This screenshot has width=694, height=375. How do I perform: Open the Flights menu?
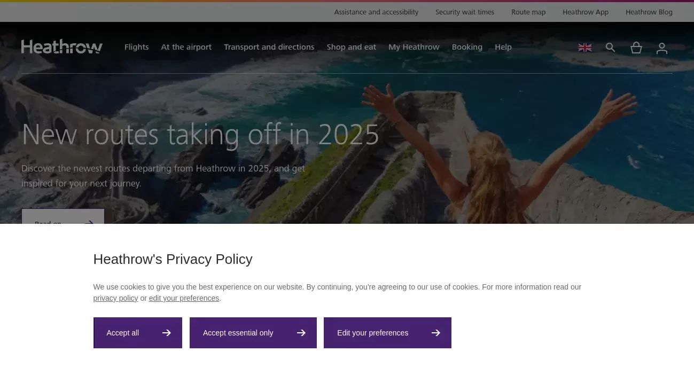pyautogui.click(x=137, y=47)
